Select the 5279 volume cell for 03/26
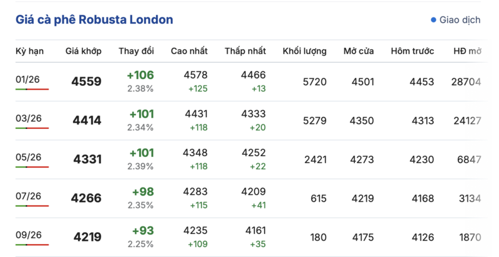This screenshot has width=499, height=257. tap(314, 120)
